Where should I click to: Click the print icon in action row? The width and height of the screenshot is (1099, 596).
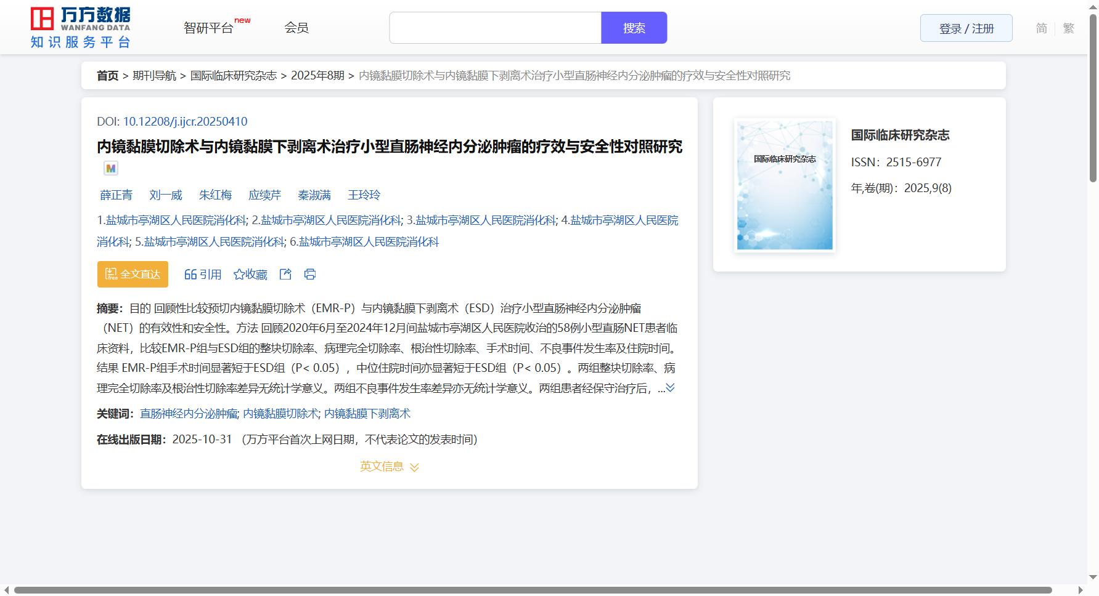coord(310,275)
